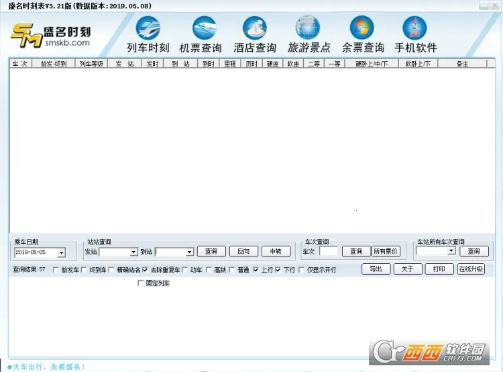Sort by the 二等 column header

(314, 64)
